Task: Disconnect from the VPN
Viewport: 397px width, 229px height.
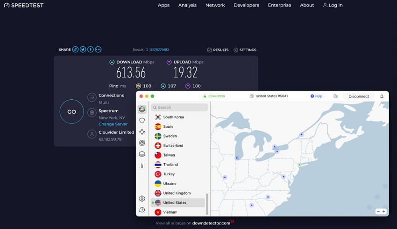Action: [359, 96]
